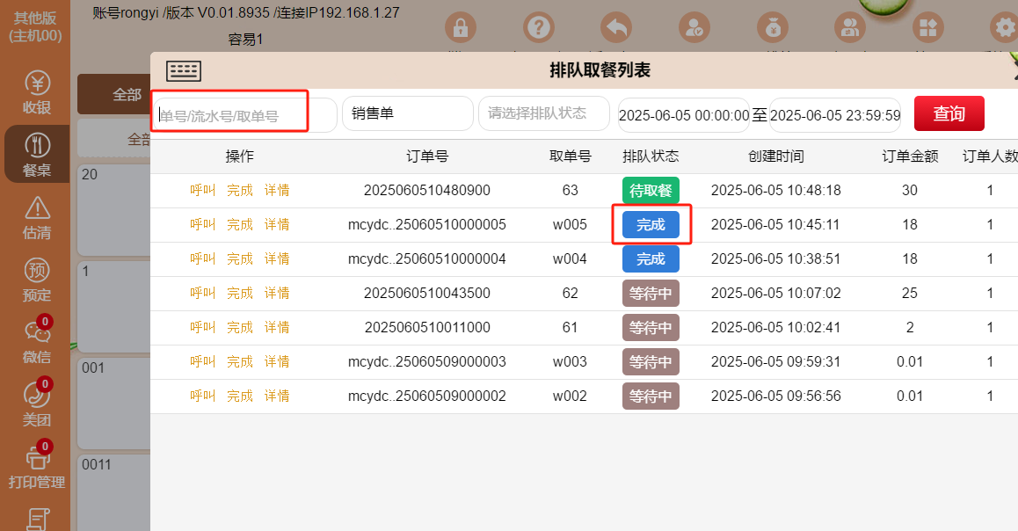Click the user check icon in top toolbar

694,28
